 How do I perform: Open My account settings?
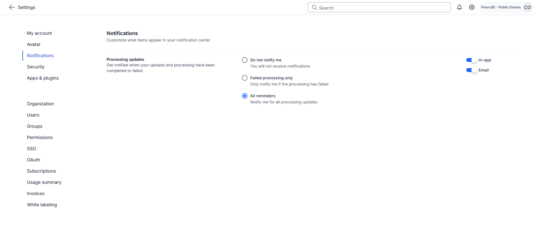click(39, 33)
